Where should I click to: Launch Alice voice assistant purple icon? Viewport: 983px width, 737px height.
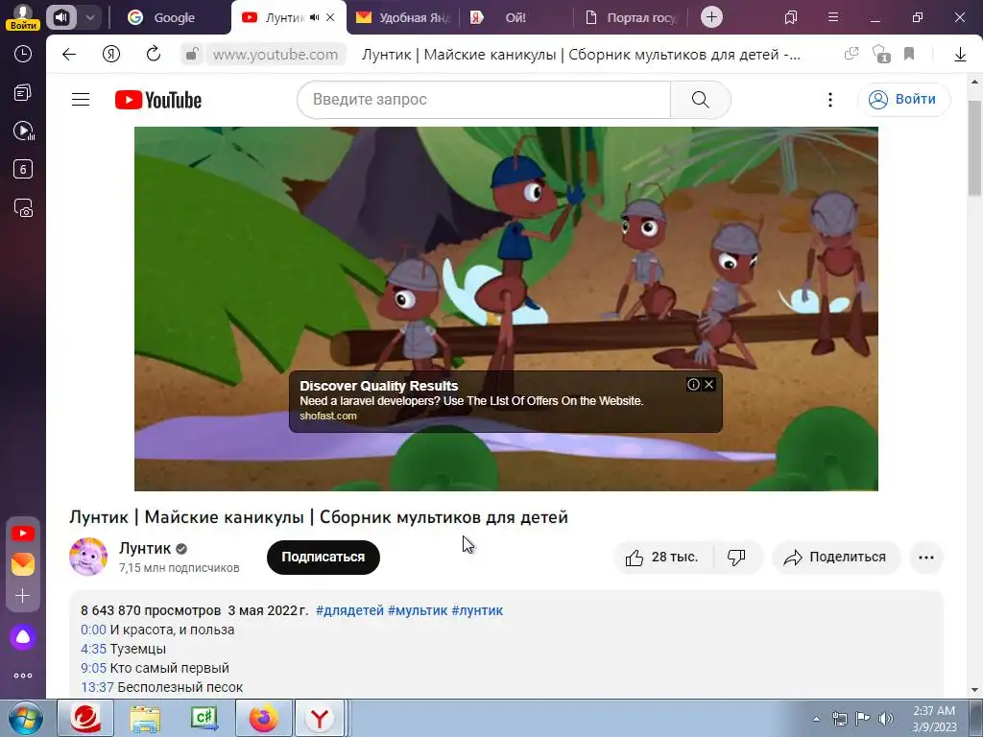tap(23, 637)
